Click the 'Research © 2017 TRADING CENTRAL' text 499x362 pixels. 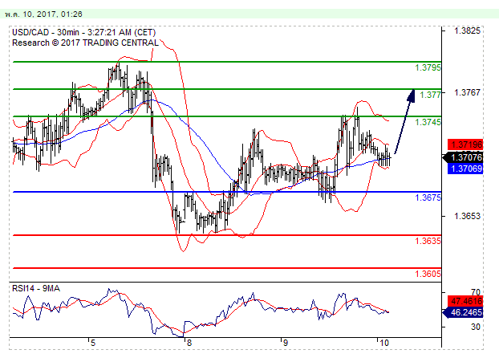pos(85,43)
